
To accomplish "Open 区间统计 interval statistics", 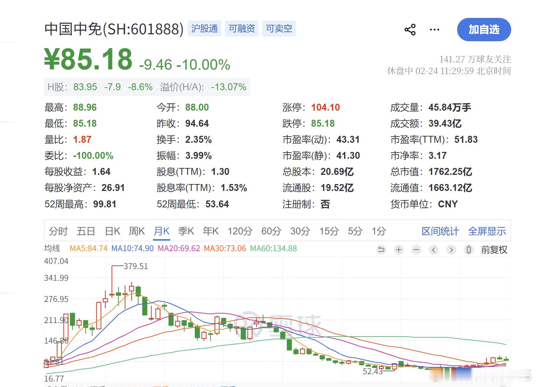I will pyautogui.click(x=440, y=231).
